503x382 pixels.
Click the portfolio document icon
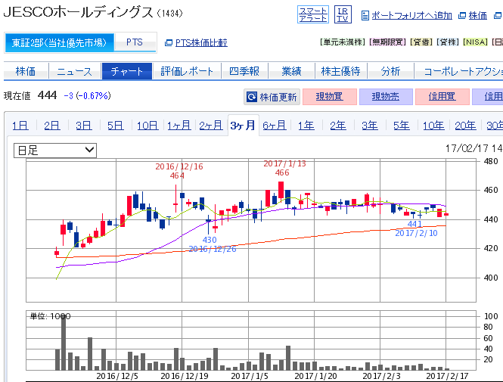point(365,15)
